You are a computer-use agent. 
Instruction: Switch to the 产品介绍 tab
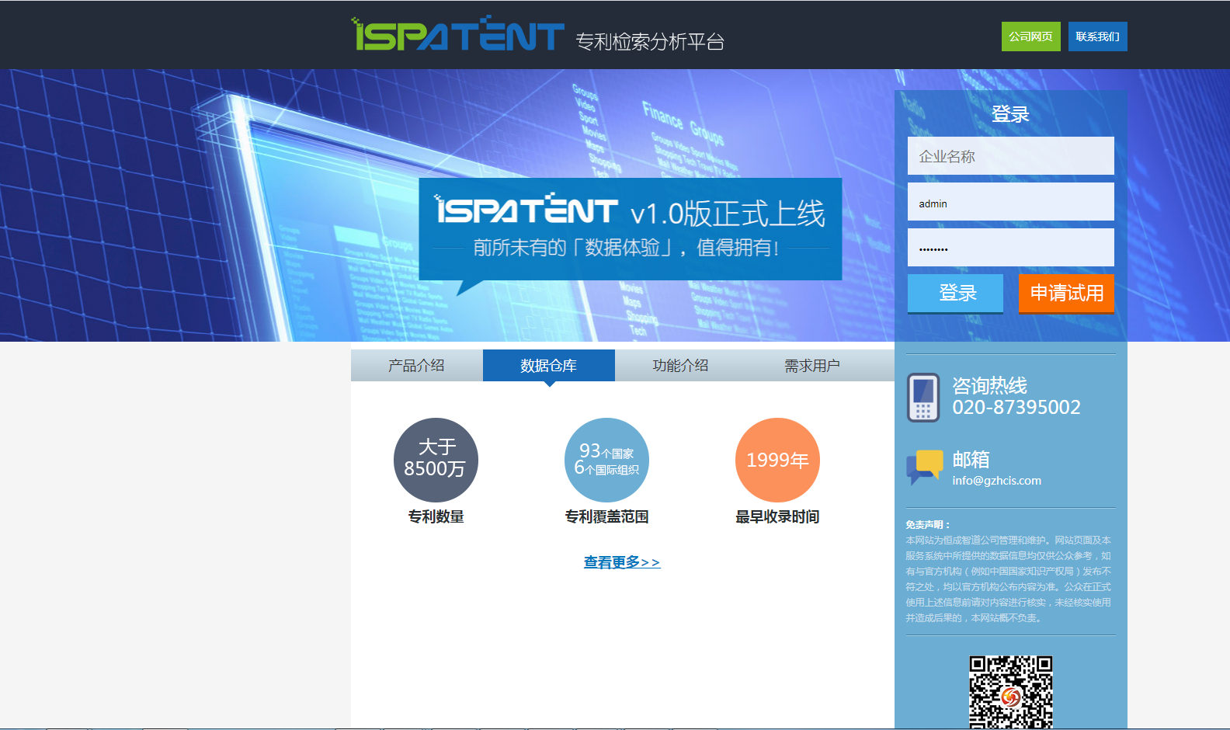tap(417, 365)
